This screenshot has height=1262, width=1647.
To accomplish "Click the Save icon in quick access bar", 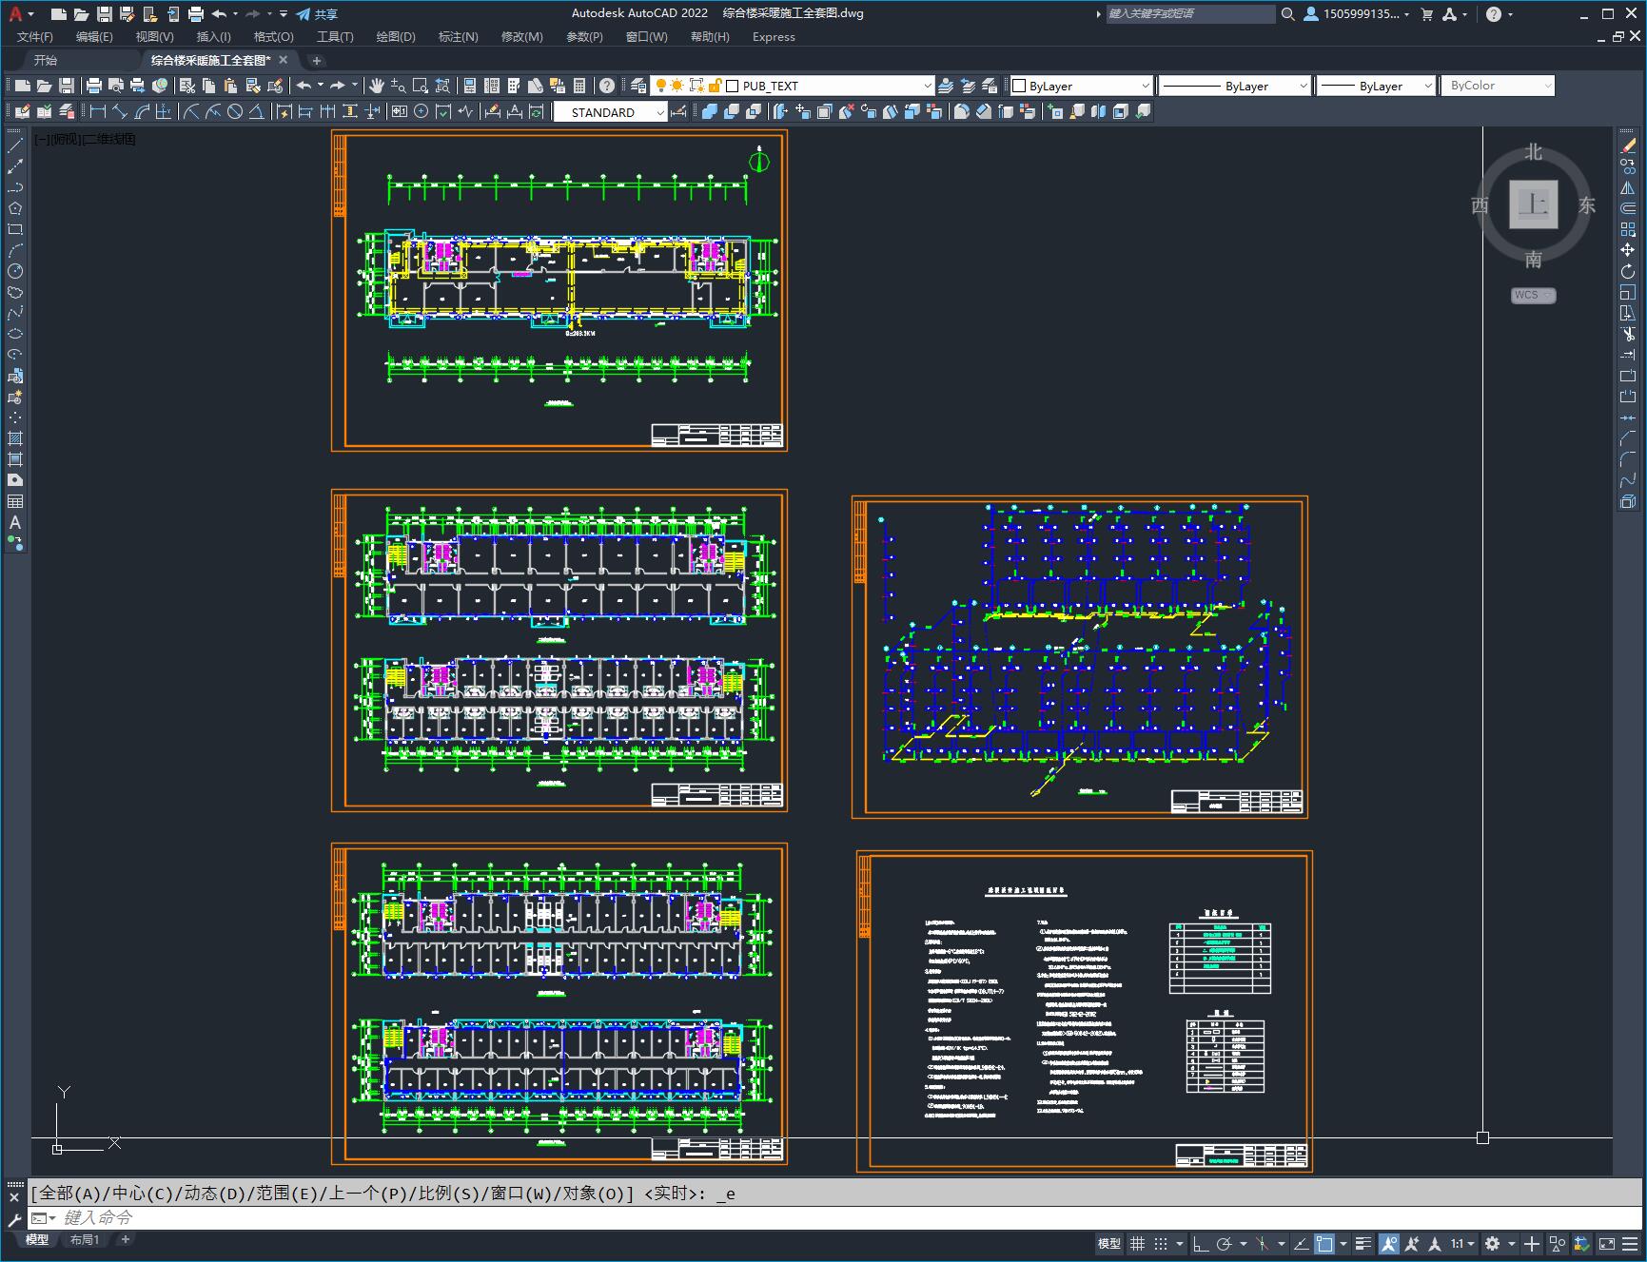I will pyautogui.click(x=105, y=14).
